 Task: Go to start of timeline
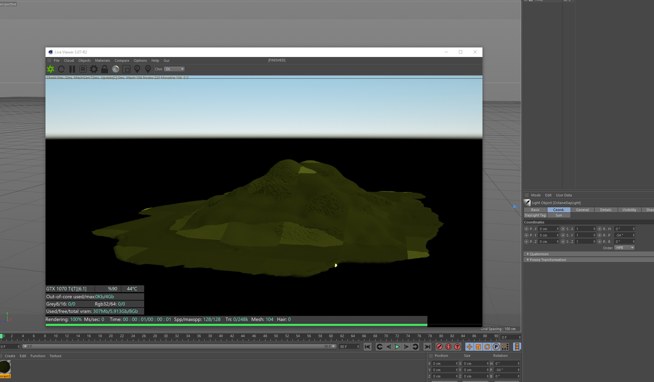tap(368, 347)
